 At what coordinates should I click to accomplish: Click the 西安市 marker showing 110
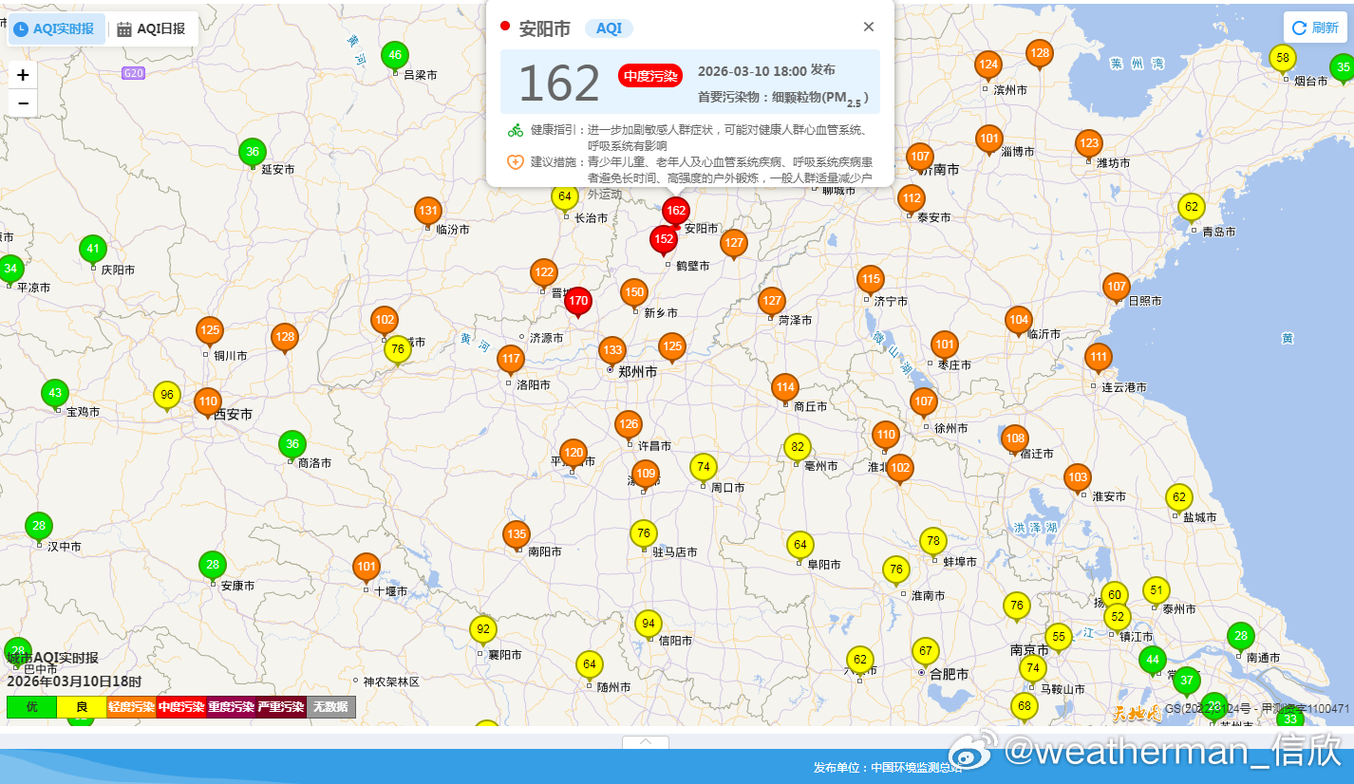click(x=208, y=403)
